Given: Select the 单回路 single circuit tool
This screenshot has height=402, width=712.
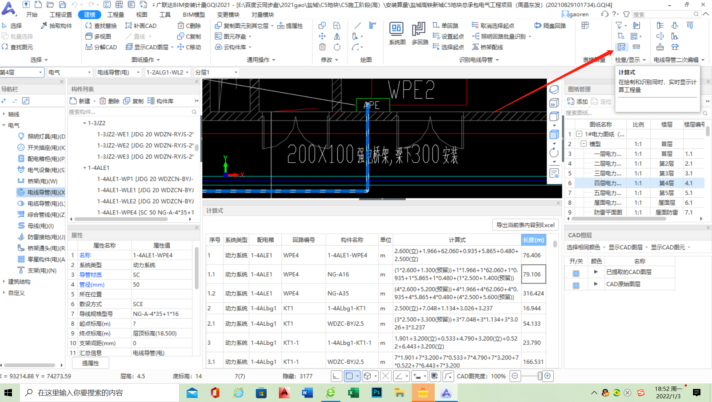Looking at the screenshot, I should point(446,26).
